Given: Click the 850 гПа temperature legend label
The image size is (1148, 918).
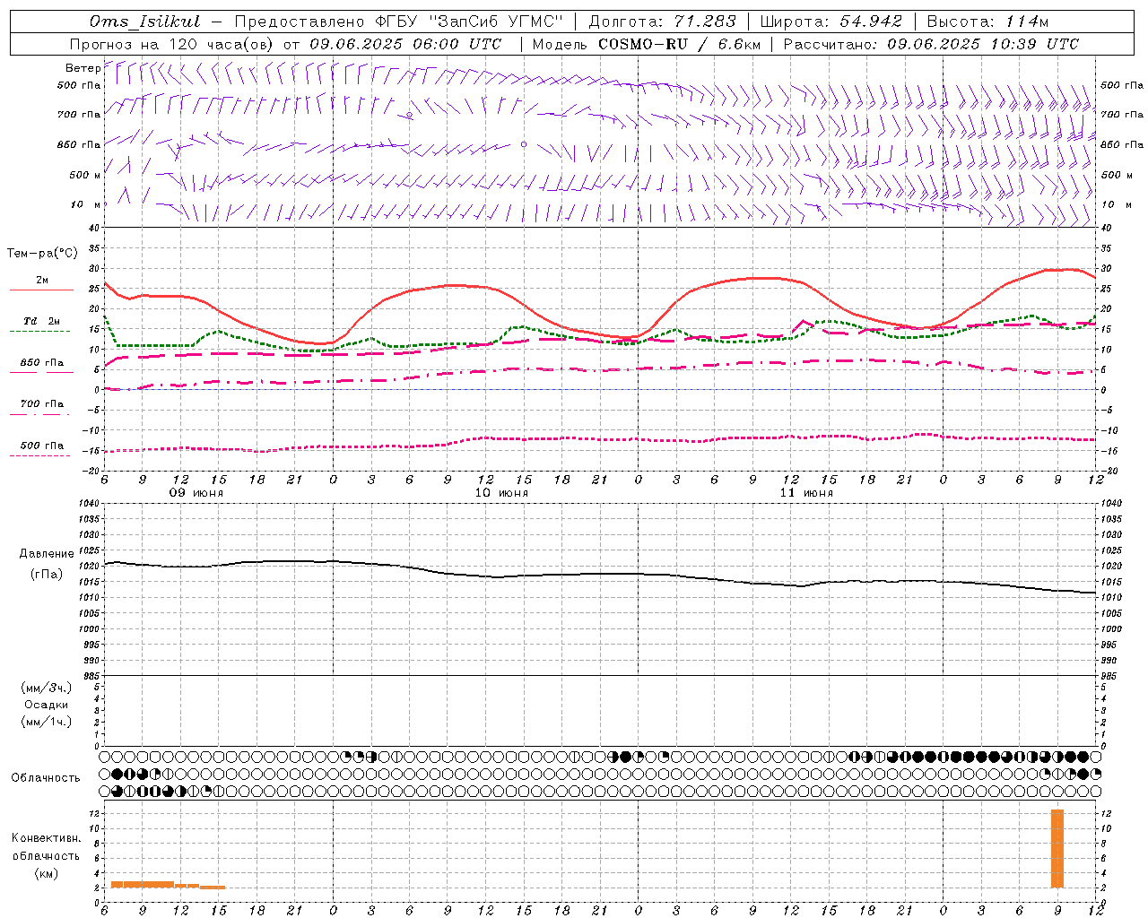Looking at the screenshot, I should [x=42, y=363].
